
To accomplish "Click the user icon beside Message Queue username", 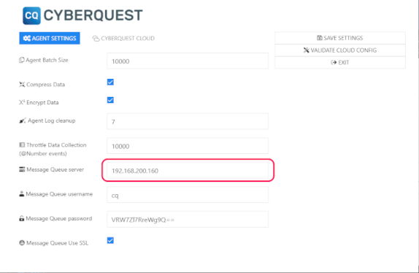I will click(22, 194).
